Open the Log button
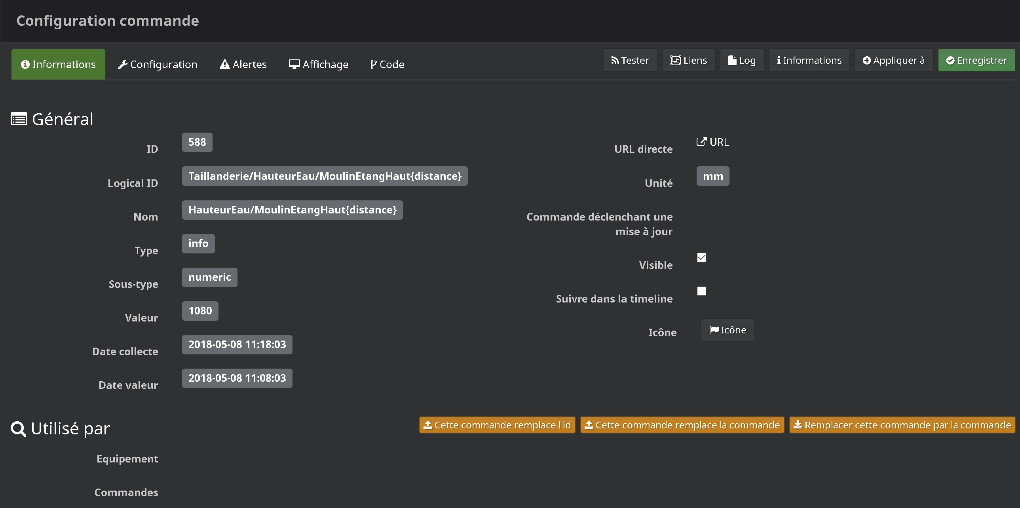The height and width of the screenshot is (508, 1020). pyautogui.click(x=742, y=60)
